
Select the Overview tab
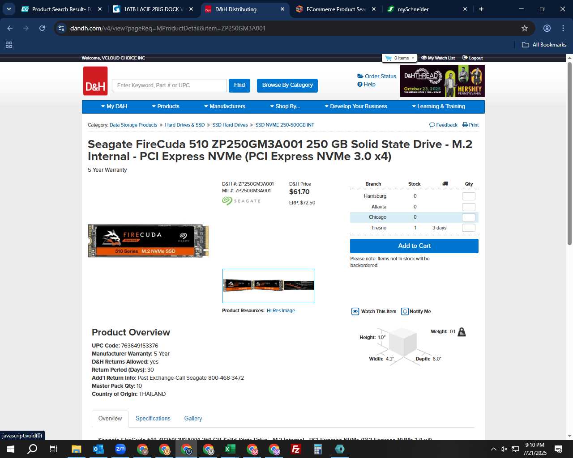110,419
